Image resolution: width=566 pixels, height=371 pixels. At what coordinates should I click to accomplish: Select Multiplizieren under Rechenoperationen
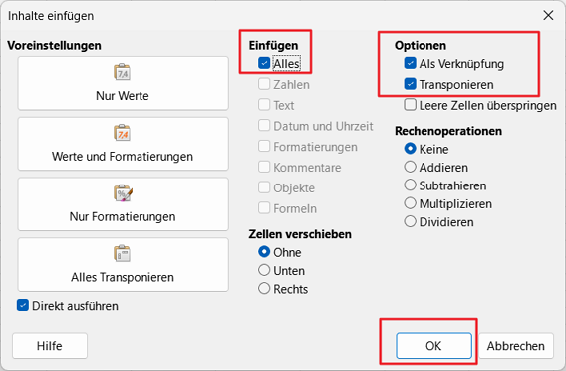click(x=411, y=203)
